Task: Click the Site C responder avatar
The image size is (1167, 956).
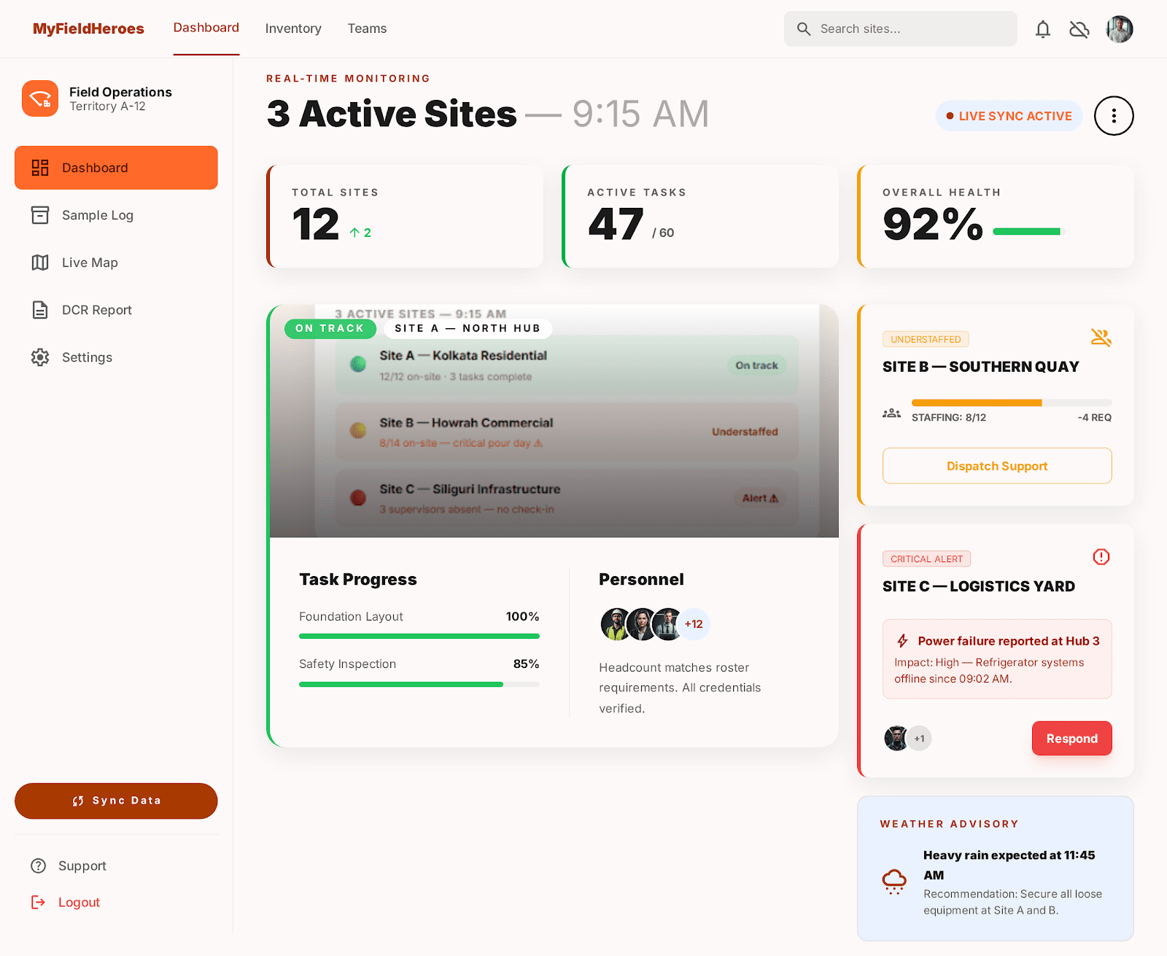Action: [x=896, y=739]
